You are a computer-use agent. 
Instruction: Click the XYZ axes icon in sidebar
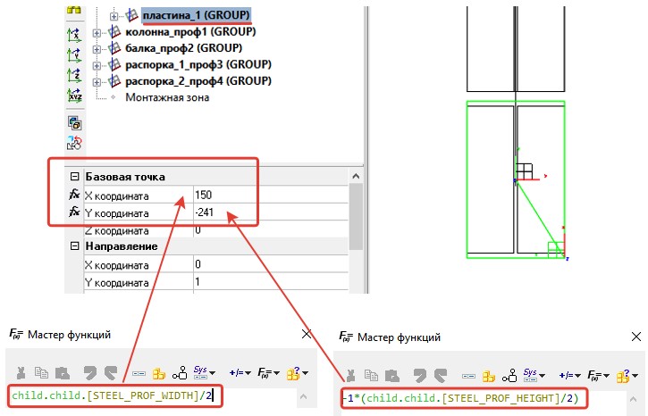coord(74,95)
